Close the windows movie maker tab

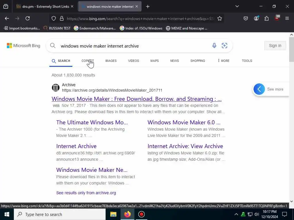[137, 6]
